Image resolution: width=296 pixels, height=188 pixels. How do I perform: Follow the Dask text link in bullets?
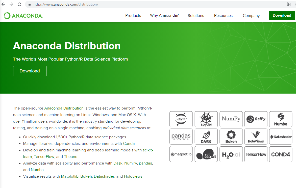[x=118, y=163]
